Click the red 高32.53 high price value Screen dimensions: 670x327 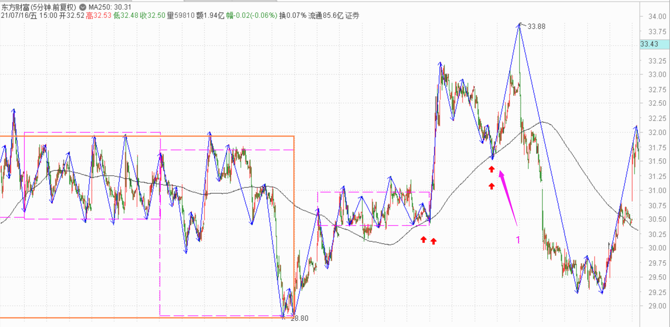click(x=99, y=16)
